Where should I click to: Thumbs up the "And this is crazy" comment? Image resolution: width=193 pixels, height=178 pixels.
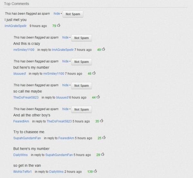(x=104, y=49)
